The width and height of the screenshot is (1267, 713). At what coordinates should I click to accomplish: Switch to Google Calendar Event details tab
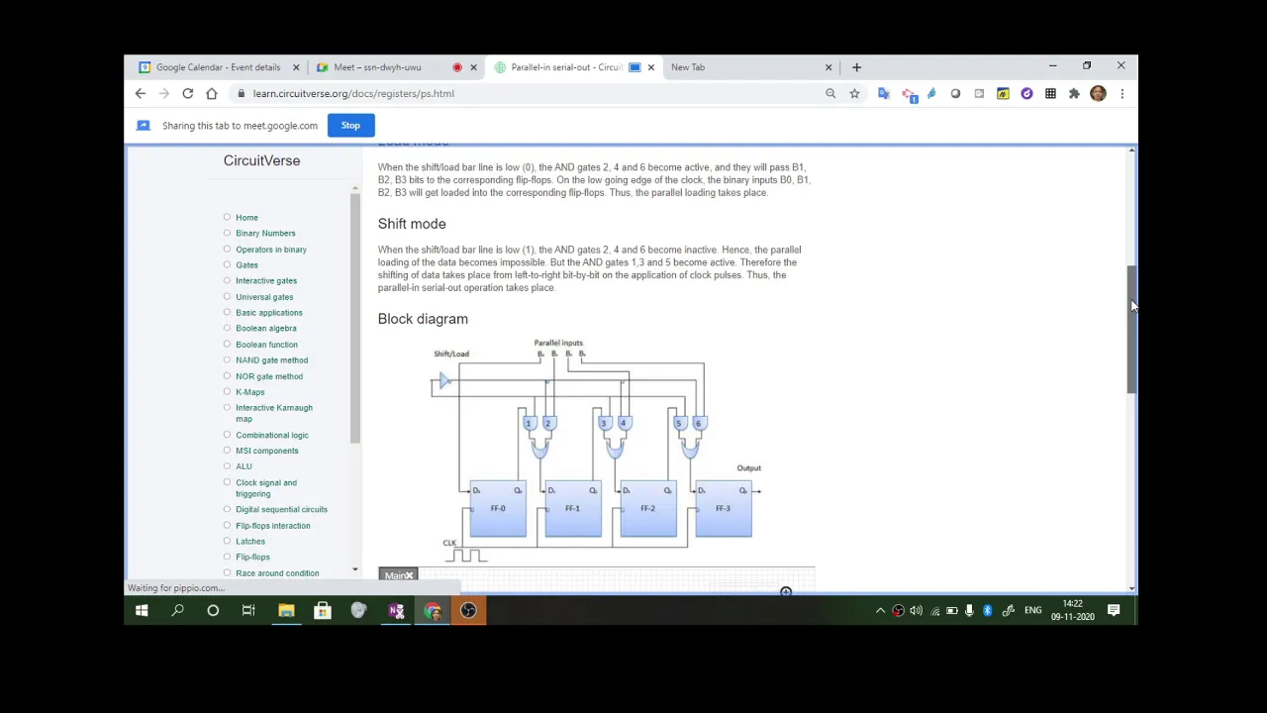(218, 67)
